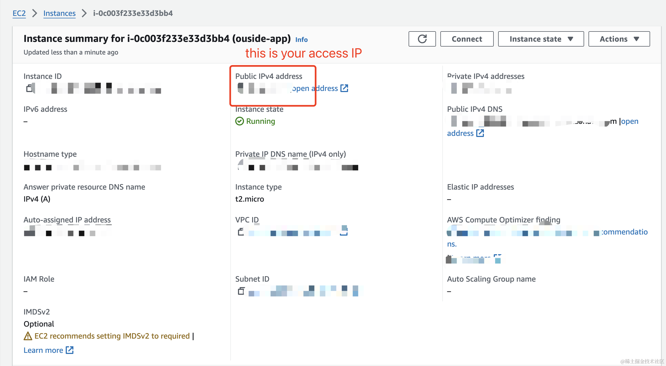Click the Optional IMDSv2 value
The height and width of the screenshot is (366, 666).
click(39, 324)
